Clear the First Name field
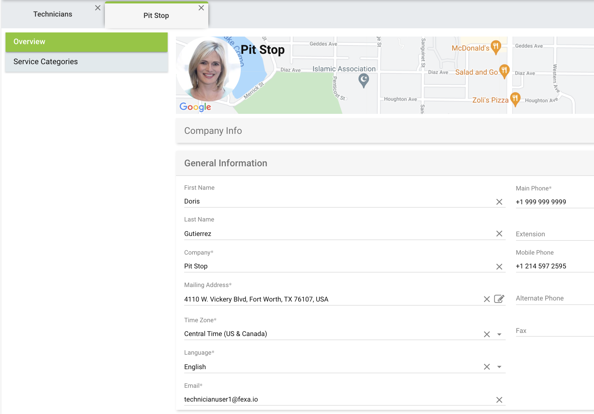The width and height of the screenshot is (594, 414). [x=499, y=202]
